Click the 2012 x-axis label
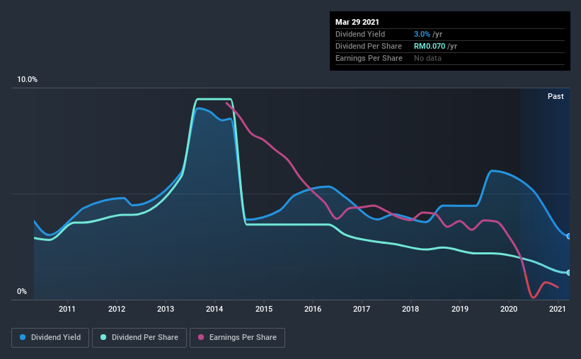This screenshot has height=359, width=581. pyautogui.click(x=117, y=309)
